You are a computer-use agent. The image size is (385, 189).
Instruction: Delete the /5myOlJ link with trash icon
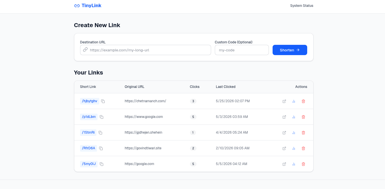[x=303, y=164]
